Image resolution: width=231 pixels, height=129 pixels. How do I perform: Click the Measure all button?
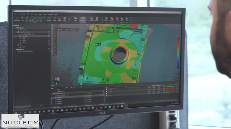(x=106, y=20)
